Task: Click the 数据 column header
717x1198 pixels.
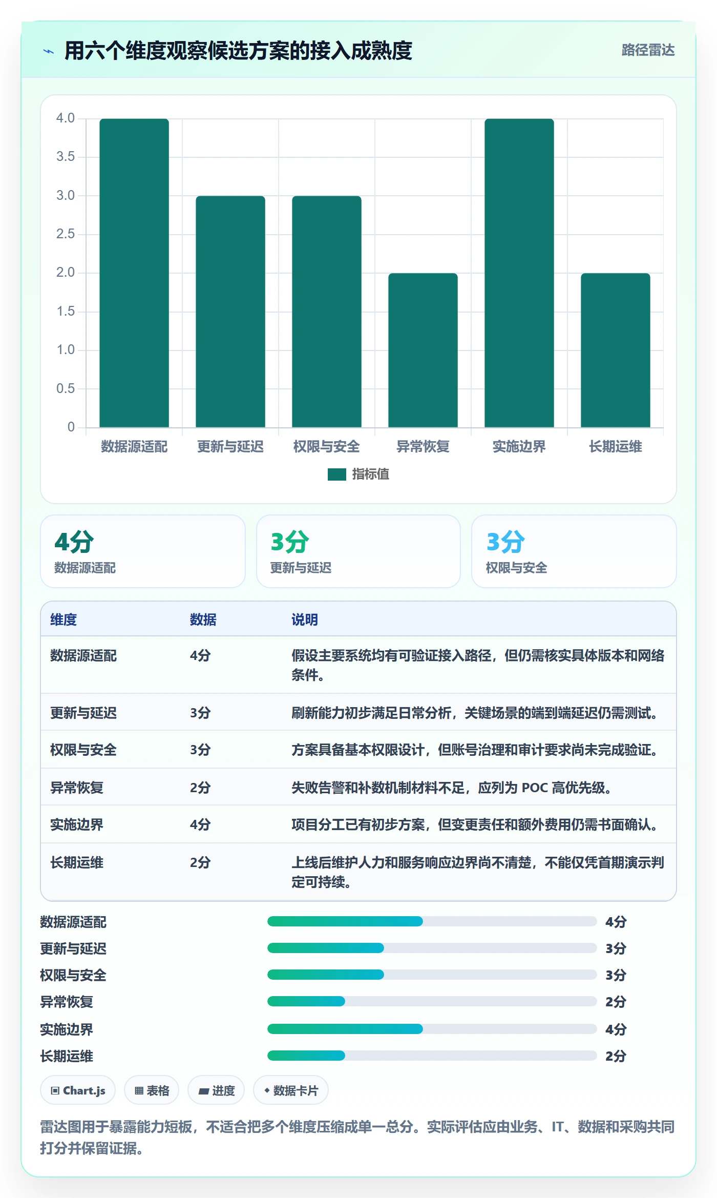Action: [x=203, y=619]
